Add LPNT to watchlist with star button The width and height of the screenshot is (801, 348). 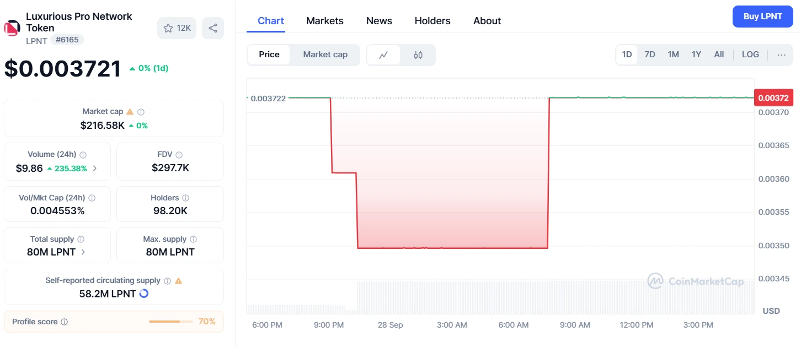click(x=177, y=28)
